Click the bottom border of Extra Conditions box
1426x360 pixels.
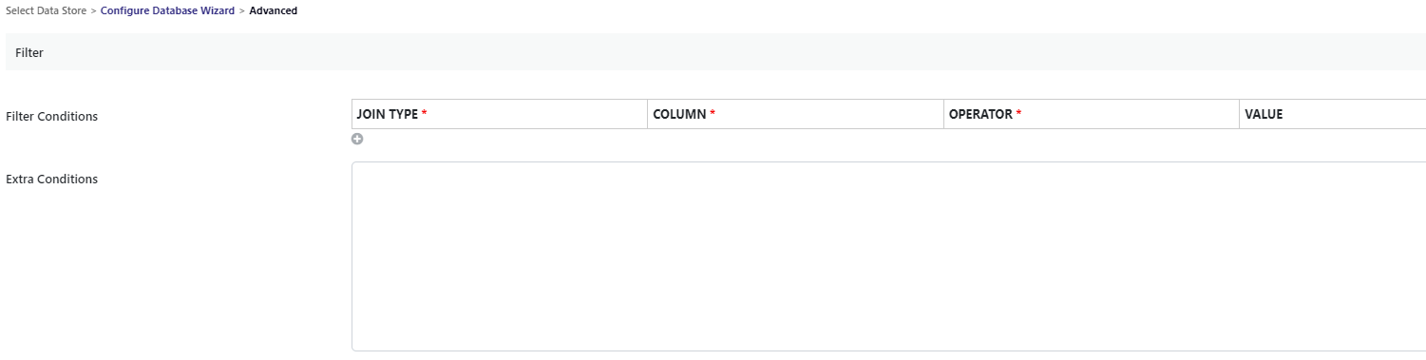click(x=888, y=351)
